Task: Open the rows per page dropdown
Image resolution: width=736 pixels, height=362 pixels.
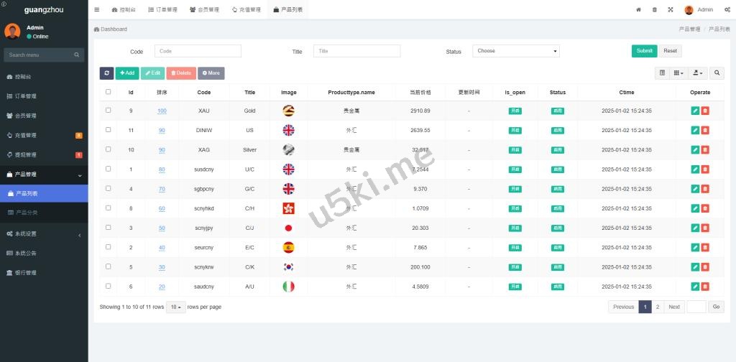Action: [175, 307]
